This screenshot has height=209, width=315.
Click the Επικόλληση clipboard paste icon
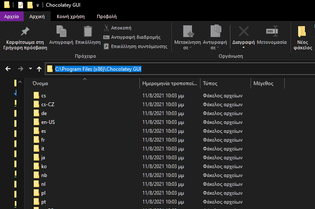(88, 31)
